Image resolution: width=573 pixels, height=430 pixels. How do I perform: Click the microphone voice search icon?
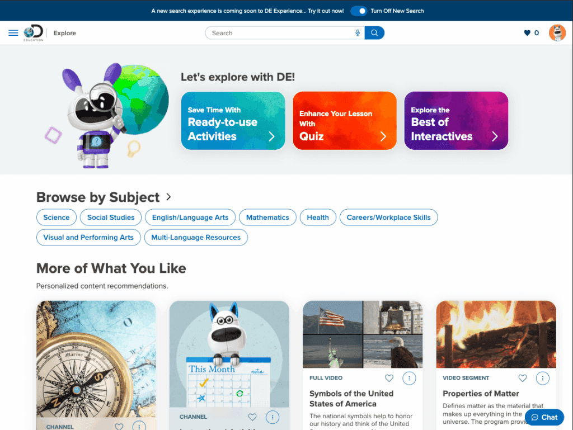(x=358, y=33)
